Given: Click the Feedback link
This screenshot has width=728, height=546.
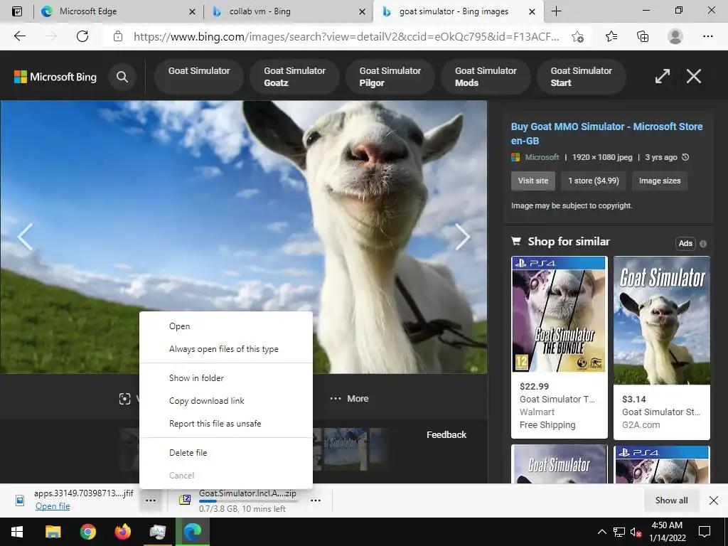Looking at the screenshot, I should click(446, 434).
